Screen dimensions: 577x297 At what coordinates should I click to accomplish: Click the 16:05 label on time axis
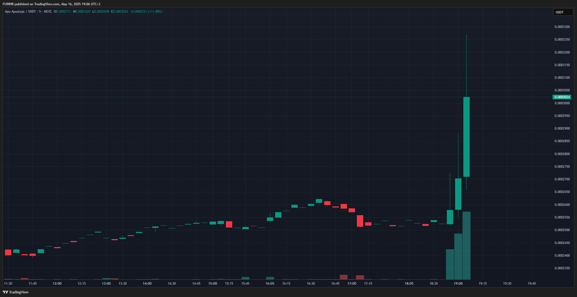270,284
